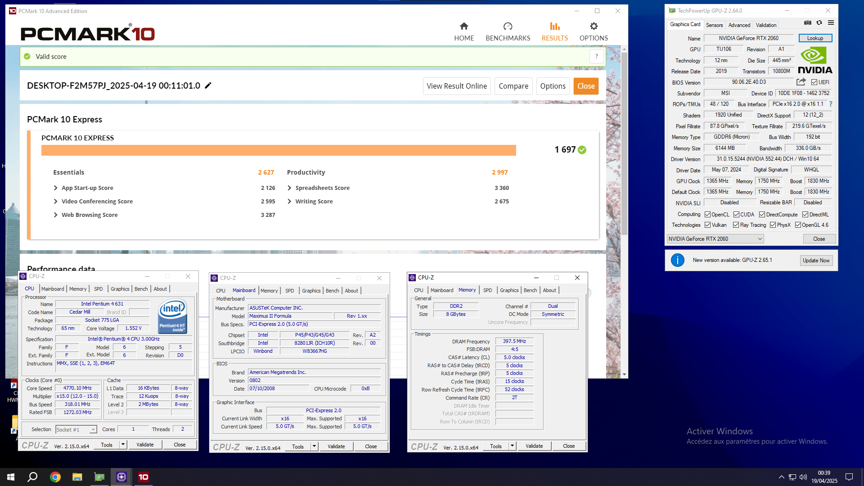Launch Chrome from the taskbar
This screenshot has height=486, width=864.
[55, 477]
